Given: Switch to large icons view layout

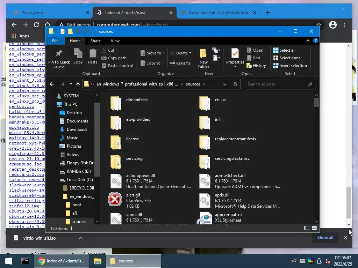Looking at the screenshot, I should [314, 228].
